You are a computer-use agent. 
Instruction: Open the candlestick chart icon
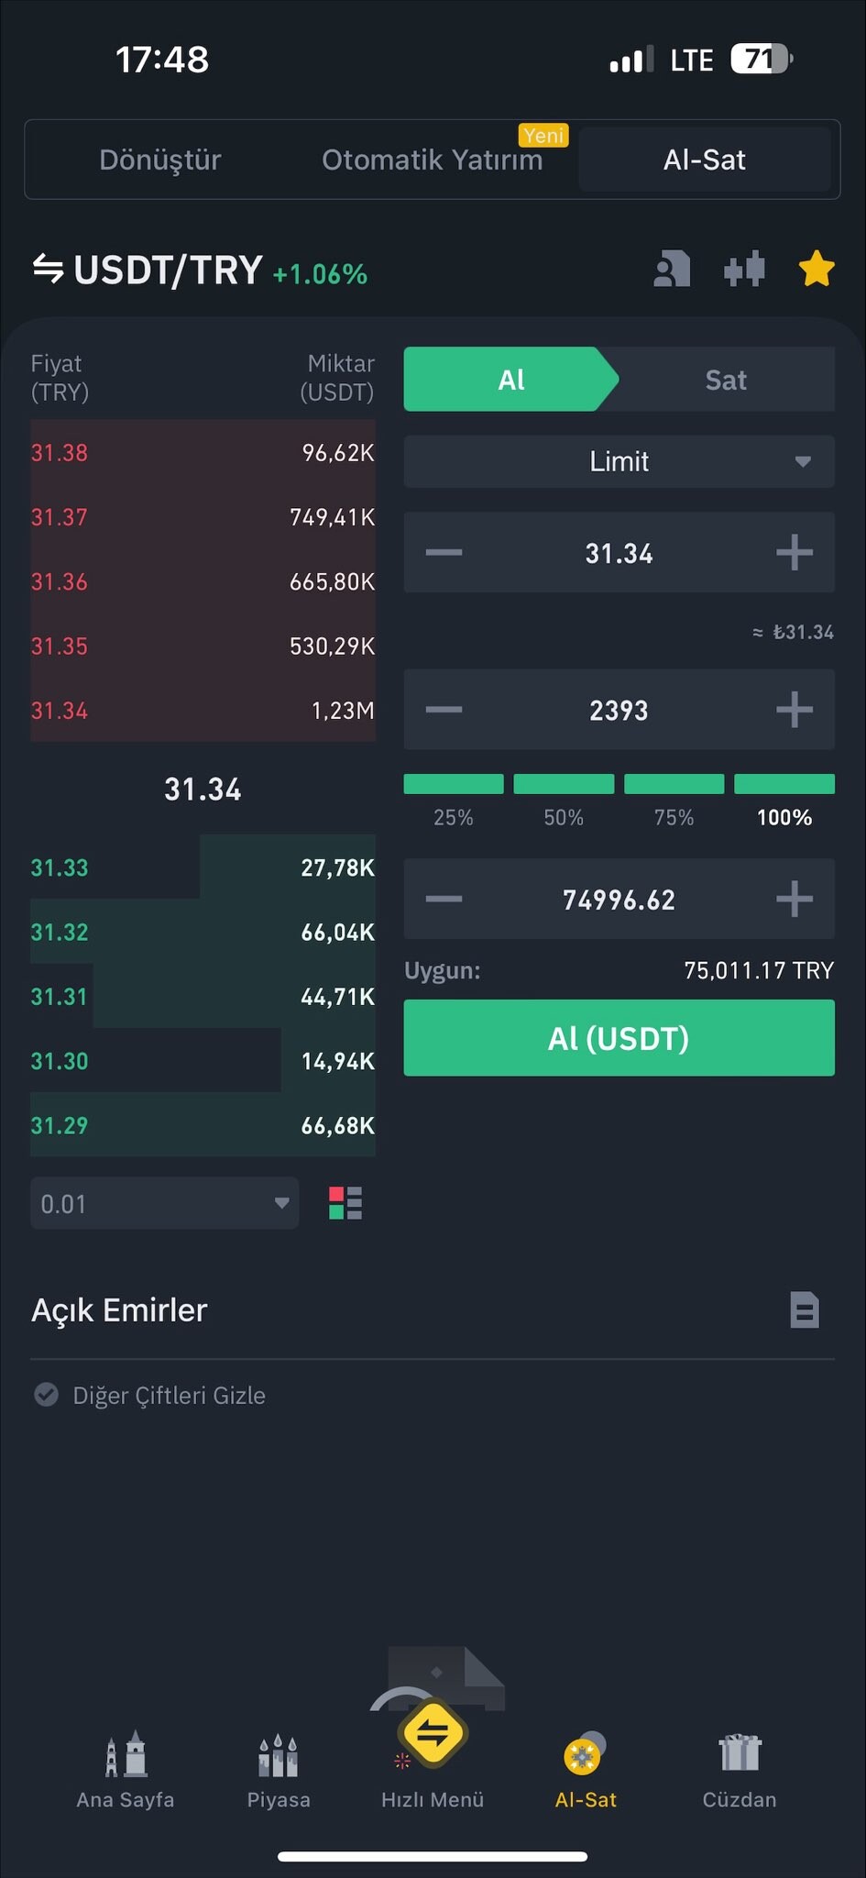coord(743,270)
